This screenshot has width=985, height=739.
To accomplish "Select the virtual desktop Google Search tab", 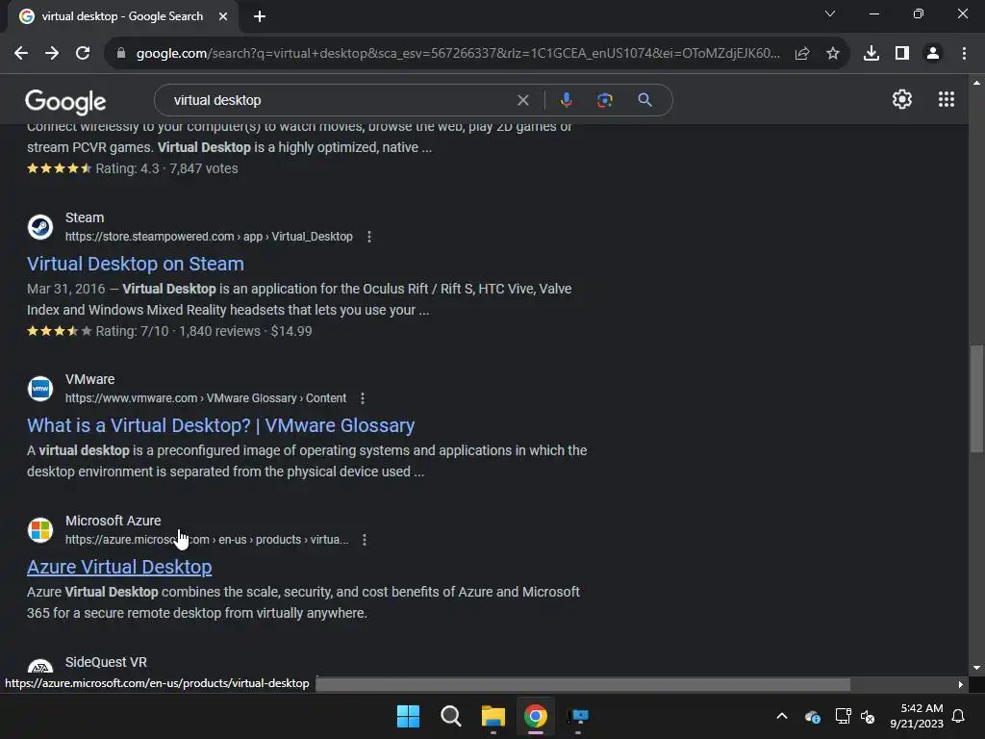I will 122,16.
